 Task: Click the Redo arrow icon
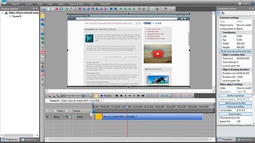pos(71,9)
